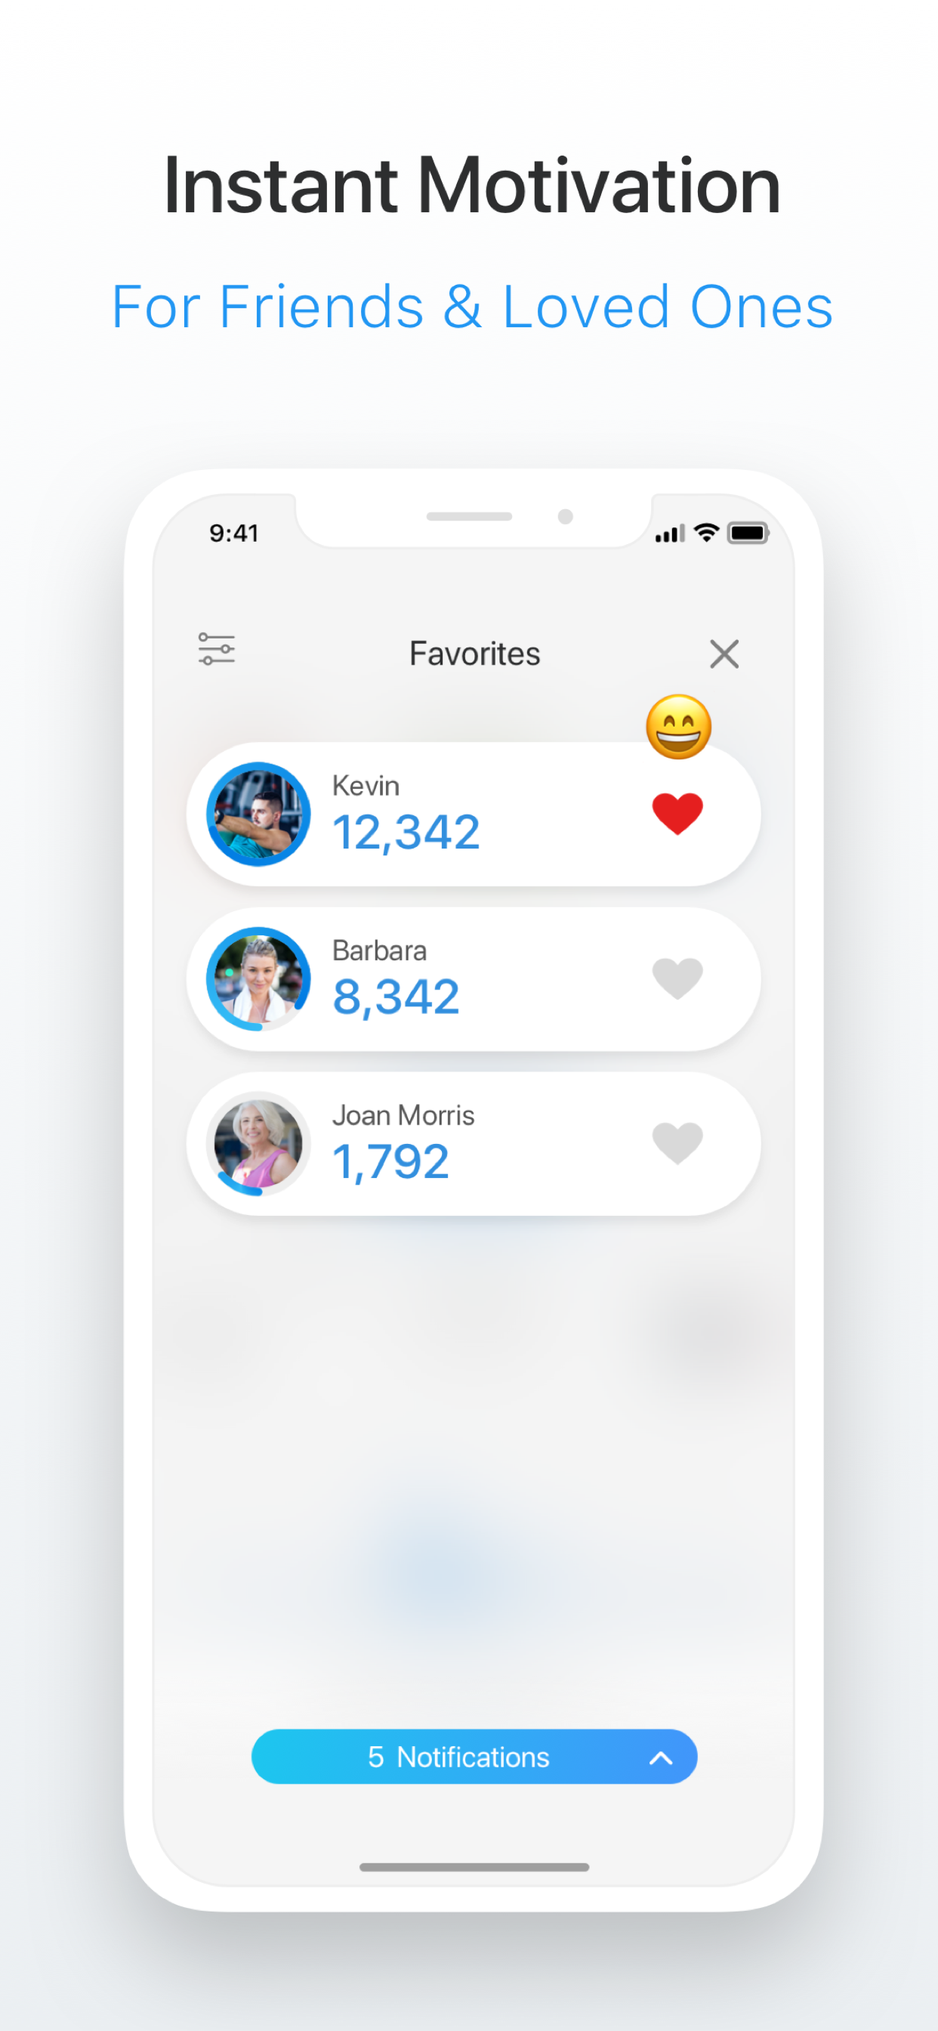
Task: Tap the Favorites title
Action: (474, 654)
